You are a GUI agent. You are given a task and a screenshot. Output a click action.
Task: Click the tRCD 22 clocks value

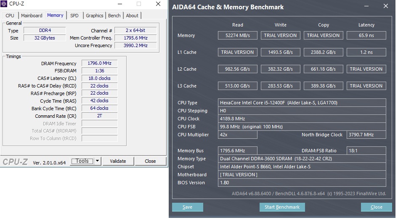click(x=99, y=86)
